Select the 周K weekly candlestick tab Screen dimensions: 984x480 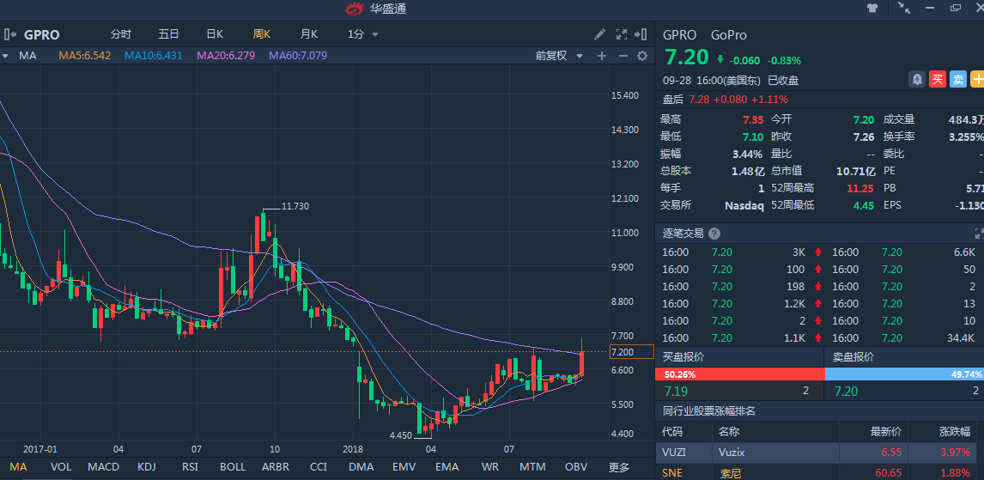[262, 34]
